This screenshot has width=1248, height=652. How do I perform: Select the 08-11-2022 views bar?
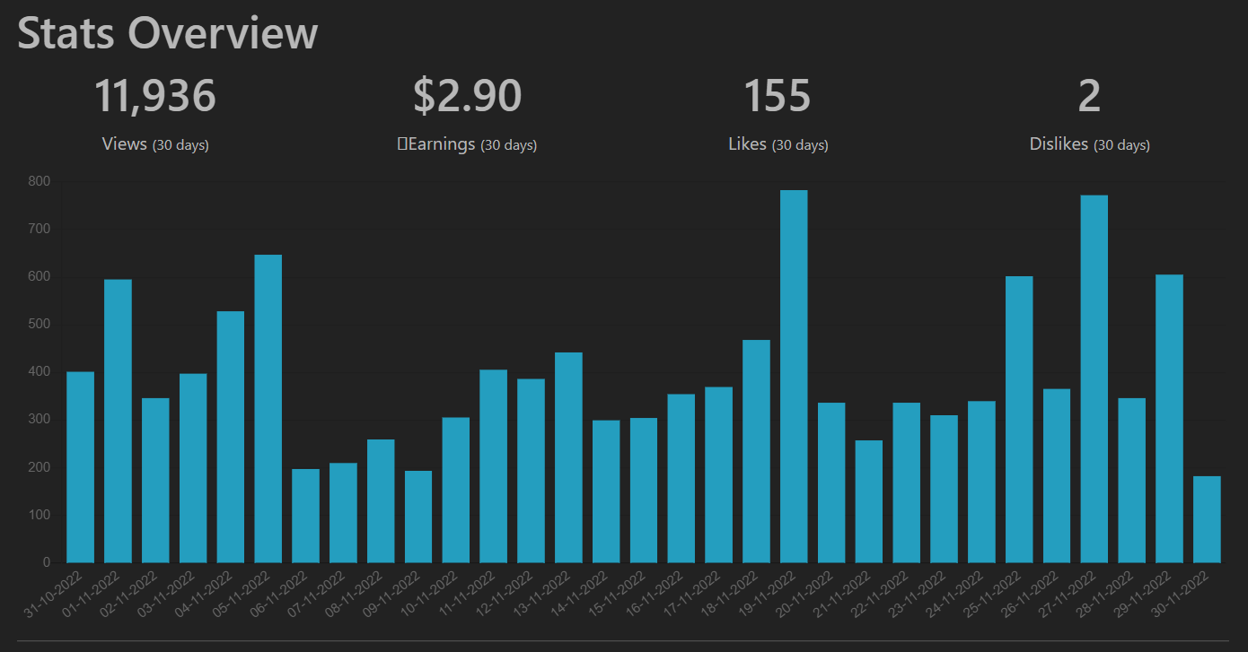tap(381, 501)
